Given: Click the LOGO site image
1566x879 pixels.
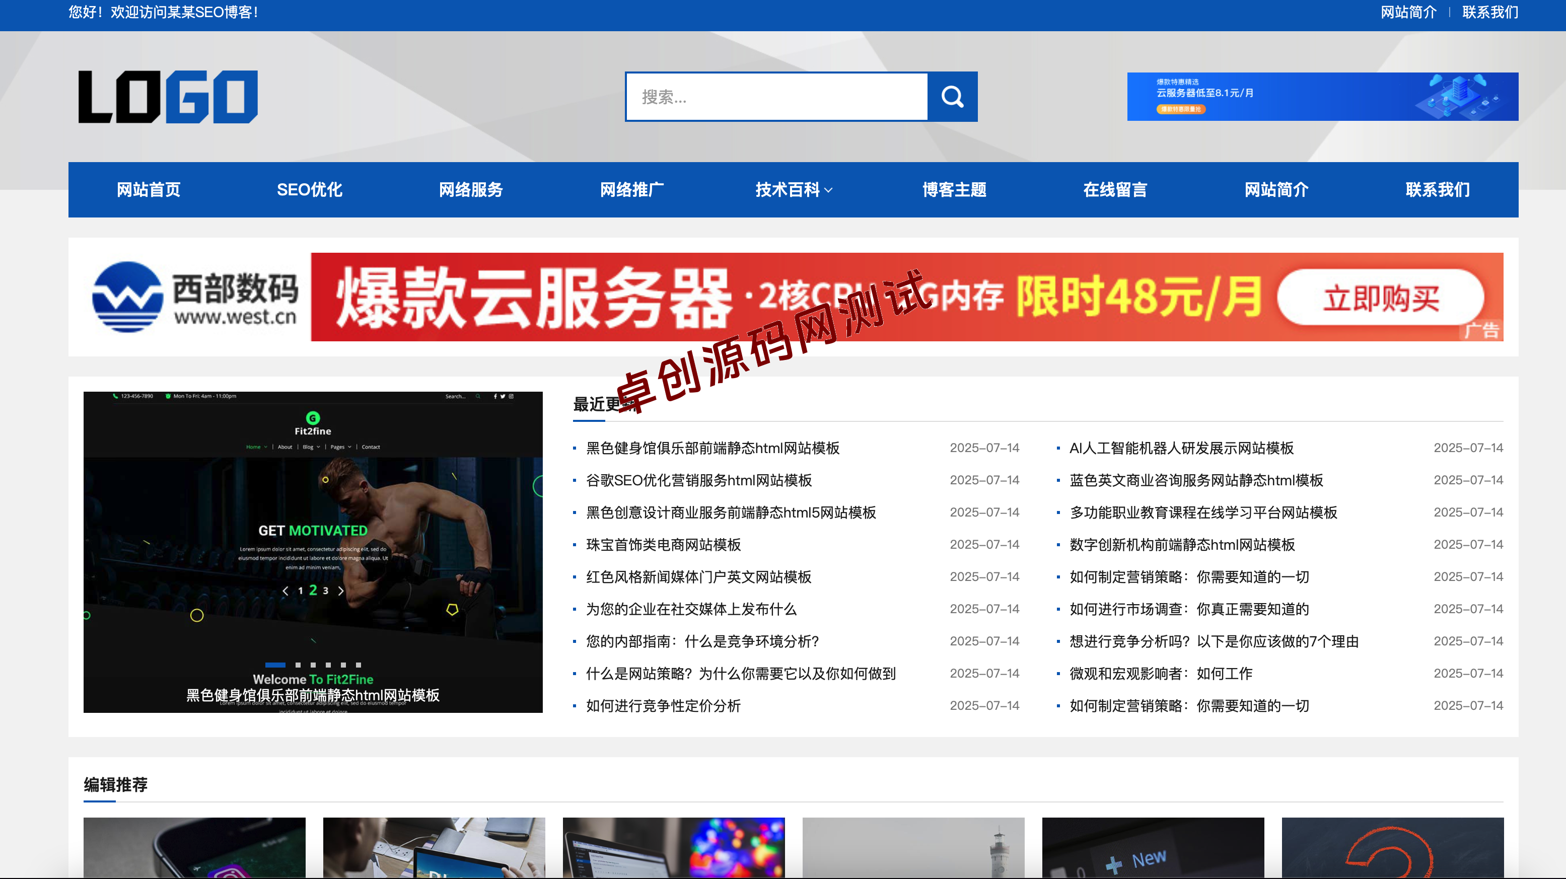Looking at the screenshot, I should coord(168,97).
